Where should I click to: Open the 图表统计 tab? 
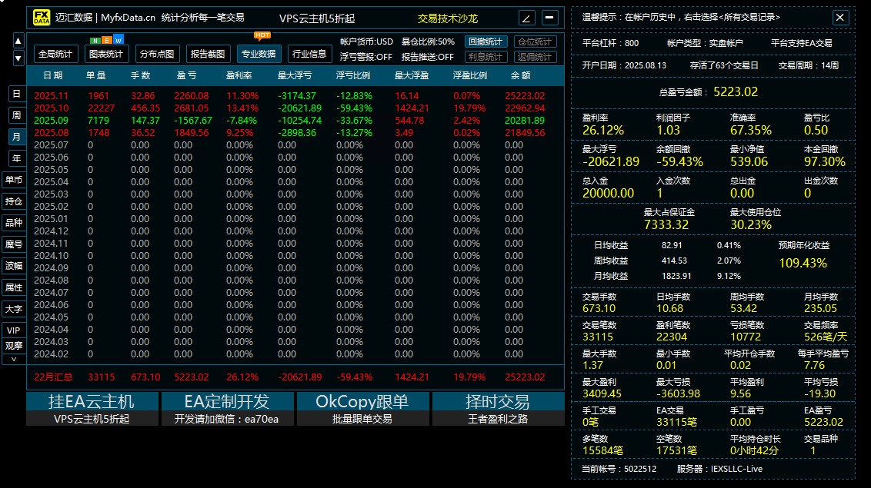click(x=106, y=54)
